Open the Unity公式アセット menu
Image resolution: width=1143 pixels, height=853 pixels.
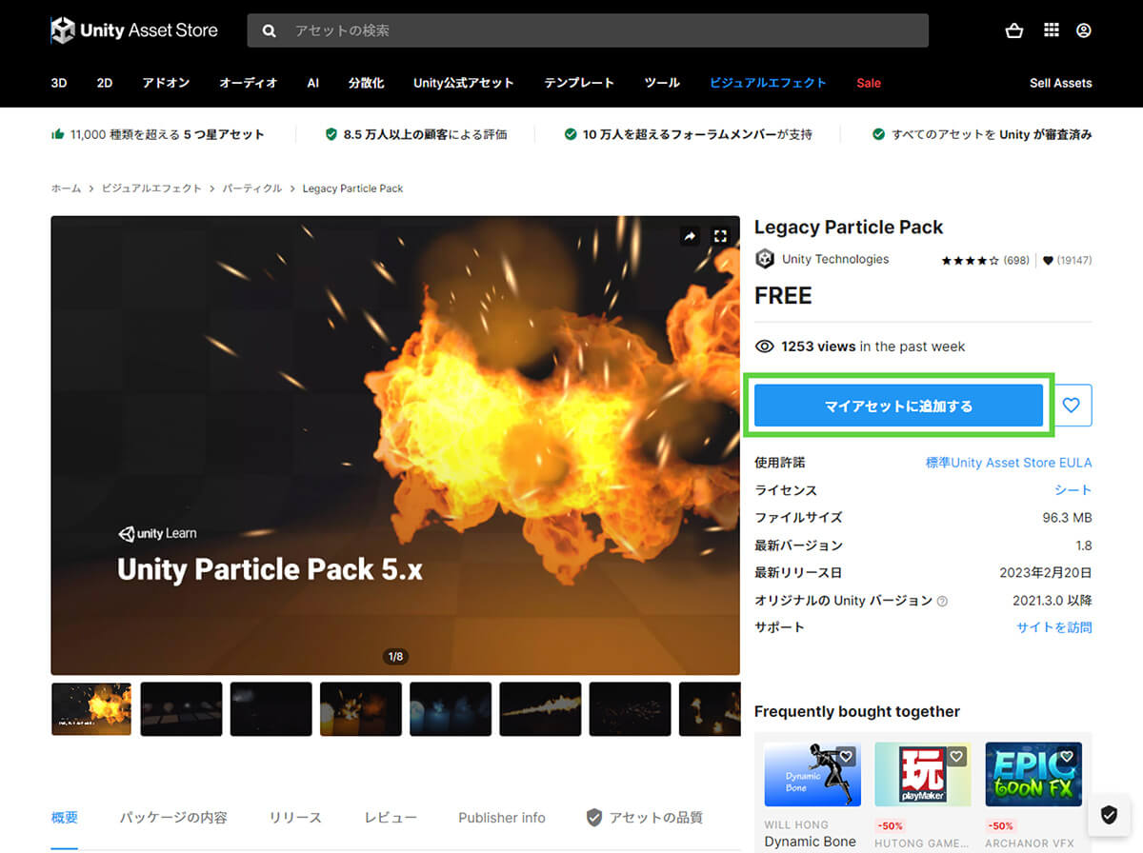click(464, 83)
